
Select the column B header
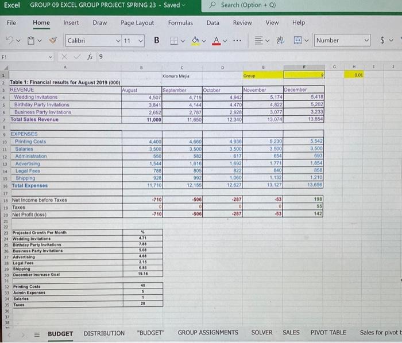[x=141, y=68]
